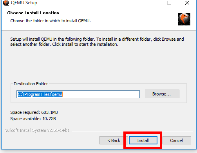
Task: Go back with the < Back button
Action: (112, 140)
